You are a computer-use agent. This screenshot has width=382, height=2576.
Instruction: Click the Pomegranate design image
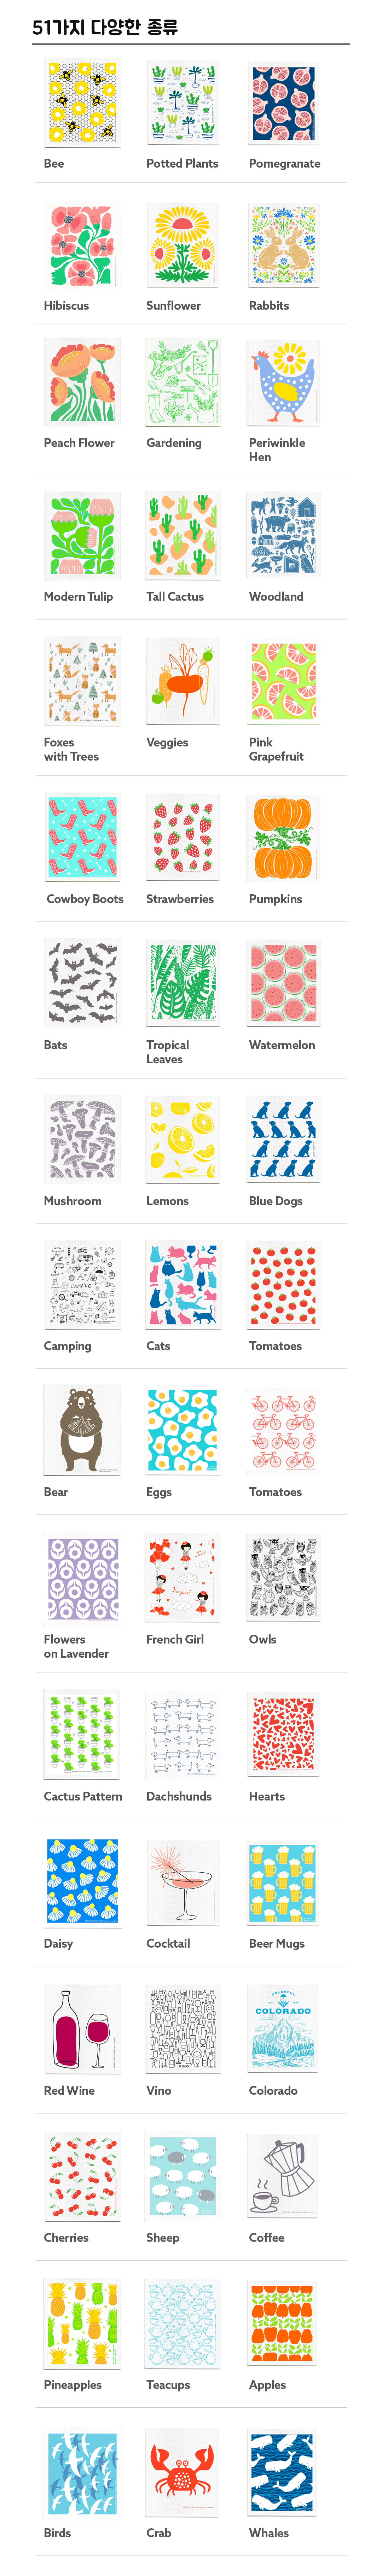click(x=284, y=104)
